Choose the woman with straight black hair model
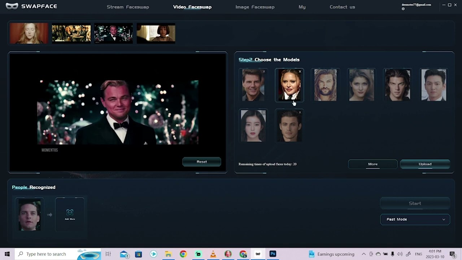This screenshot has height=260, width=462. coord(253,126)
